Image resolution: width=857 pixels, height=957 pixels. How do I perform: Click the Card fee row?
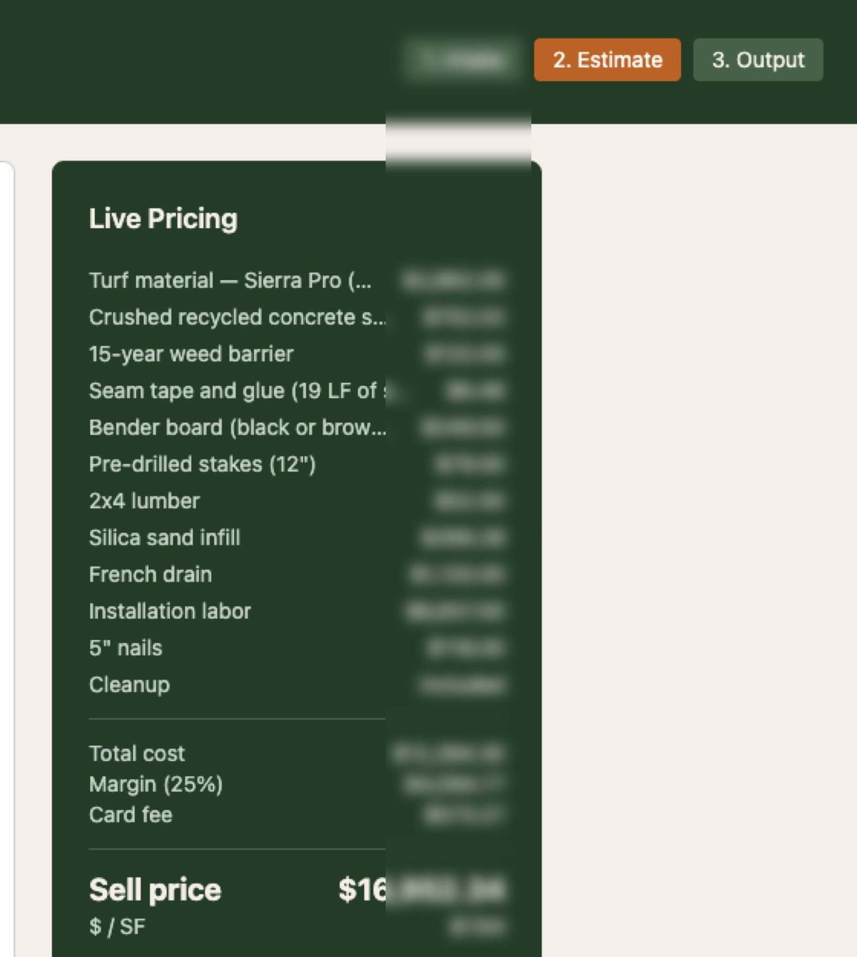[131, 814]
